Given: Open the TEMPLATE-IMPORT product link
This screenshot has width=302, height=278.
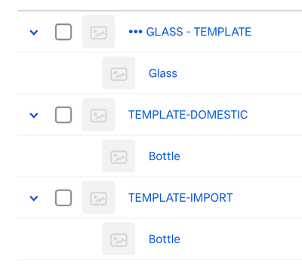Looking at the screenshot, I should 180,198.
